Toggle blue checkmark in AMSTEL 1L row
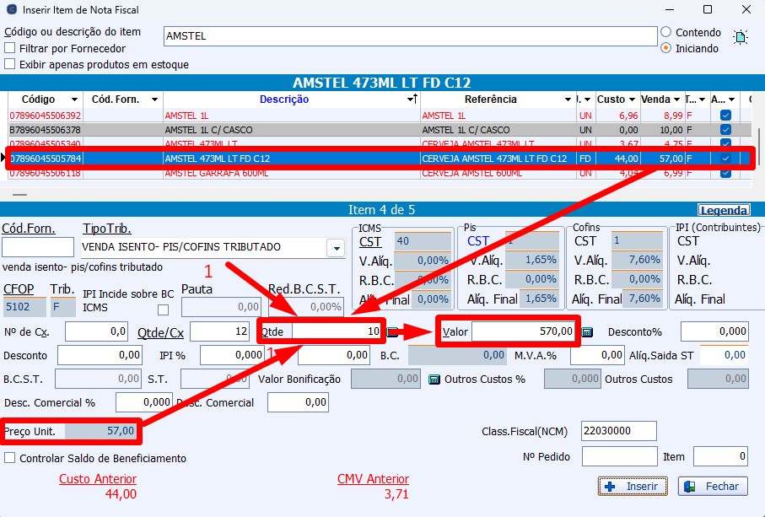Image resolution: width=765 pixels, height=517 pixels. (725, 116)
